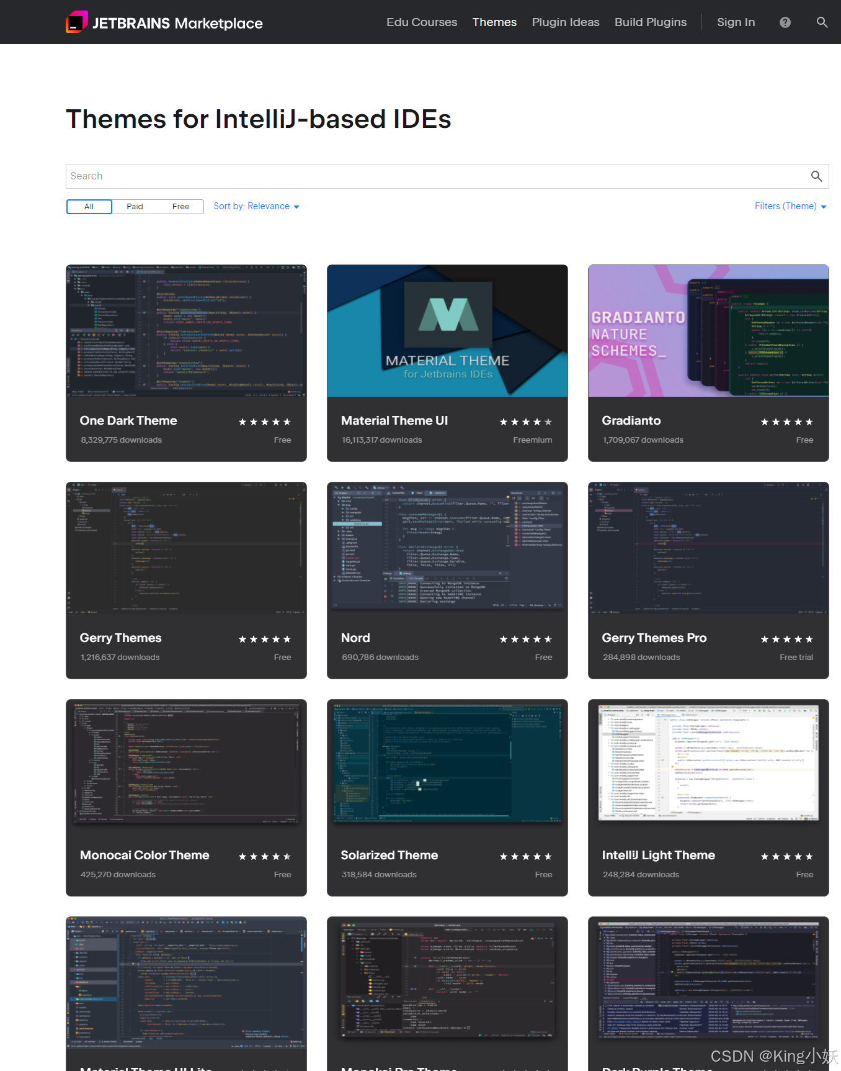Open the Monocai Color Theme screenshot
The height and width of the screenshot is (1071, 841).
pyautogui.click(x=186, y=766)
